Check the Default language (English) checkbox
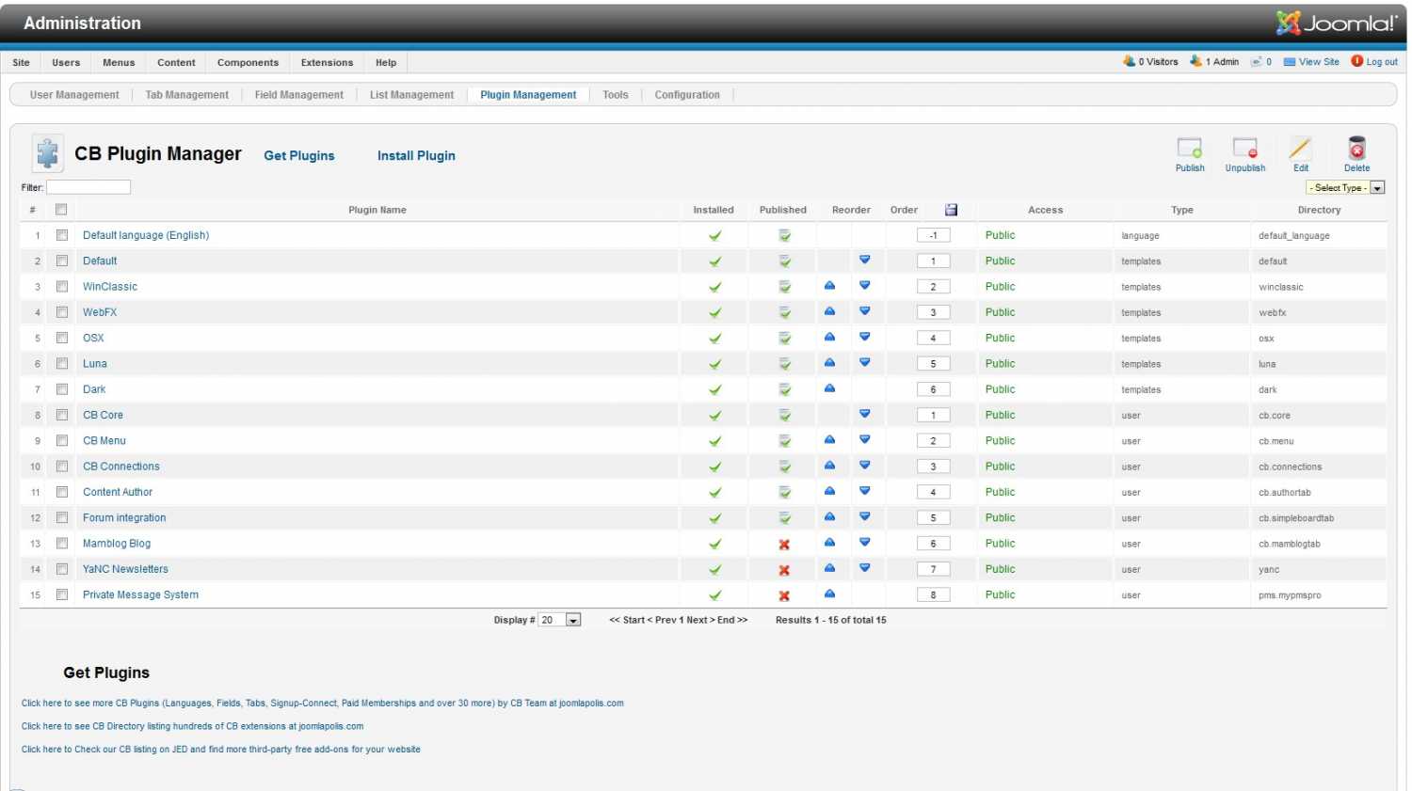Screen dimensions: 1412x791 61,235
